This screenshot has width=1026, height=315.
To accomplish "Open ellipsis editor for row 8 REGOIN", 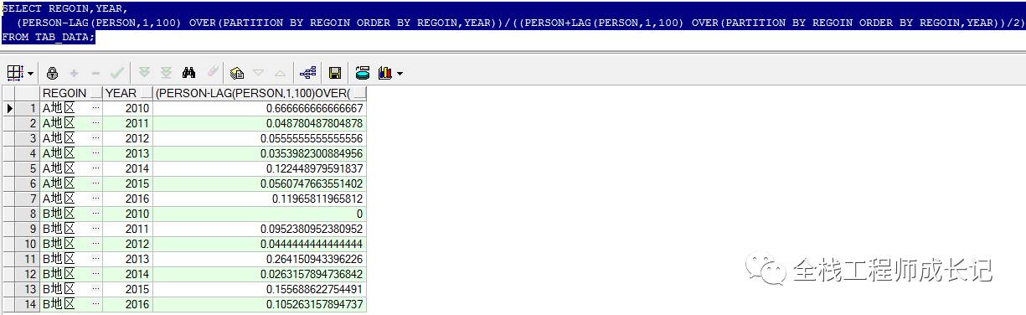I will tap(95, 214).
